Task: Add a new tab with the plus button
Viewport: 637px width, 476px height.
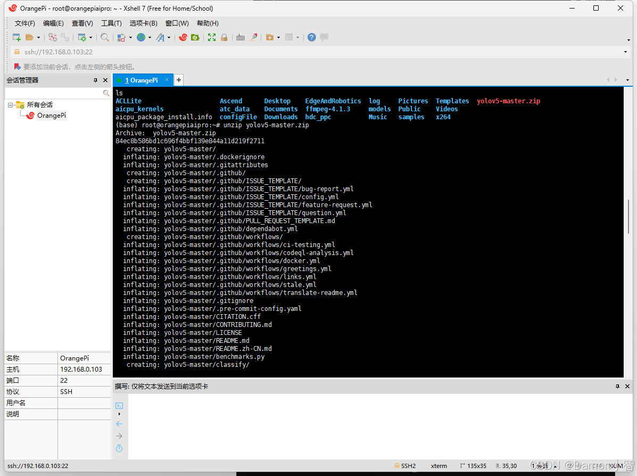Action: (178, 80)
